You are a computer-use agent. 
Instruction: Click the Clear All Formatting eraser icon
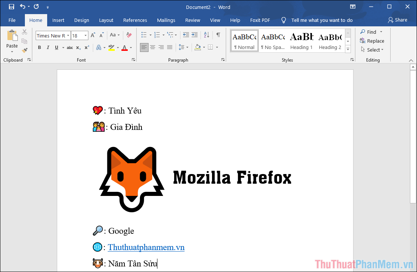tap(129, 35)
